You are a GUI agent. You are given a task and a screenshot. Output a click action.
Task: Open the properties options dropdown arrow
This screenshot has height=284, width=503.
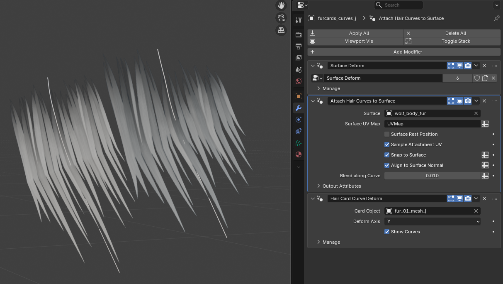[497, 5]
